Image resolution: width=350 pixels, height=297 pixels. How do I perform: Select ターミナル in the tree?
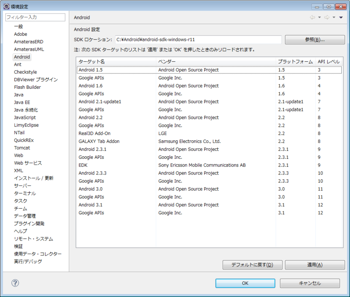tap(25, 193)
